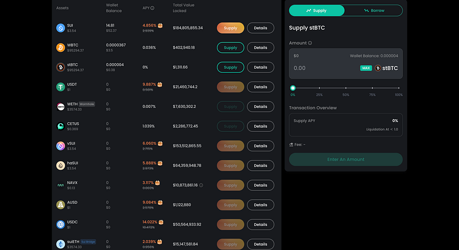Image resolution: width=459 pixels, height=250 pixels.
Task: Switch to the Supply tab
Action: 317,10
